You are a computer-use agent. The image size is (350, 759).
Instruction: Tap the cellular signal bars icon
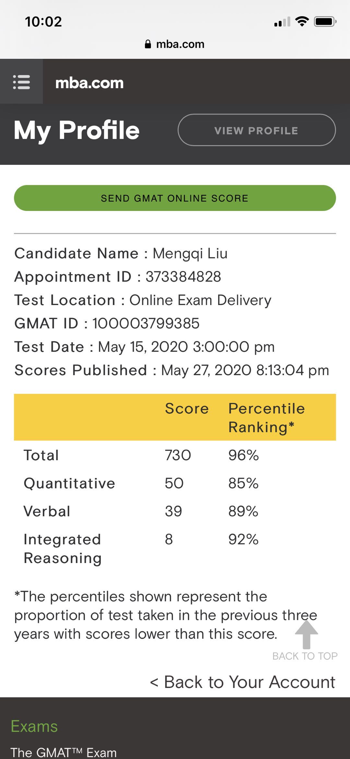pyautogui.click(x=282, y=22)
